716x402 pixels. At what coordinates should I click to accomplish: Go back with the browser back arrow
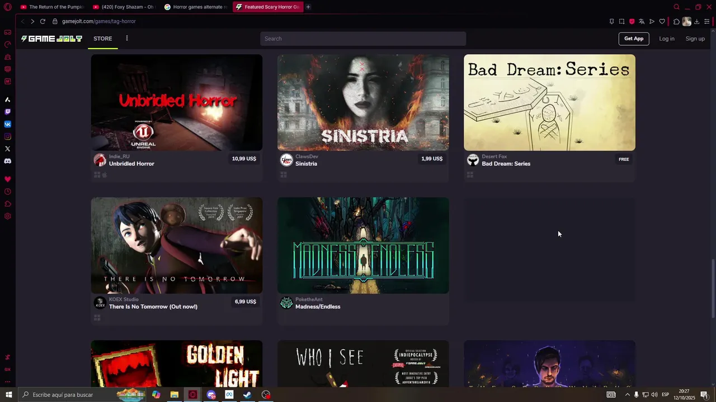(x=22, y=21)
